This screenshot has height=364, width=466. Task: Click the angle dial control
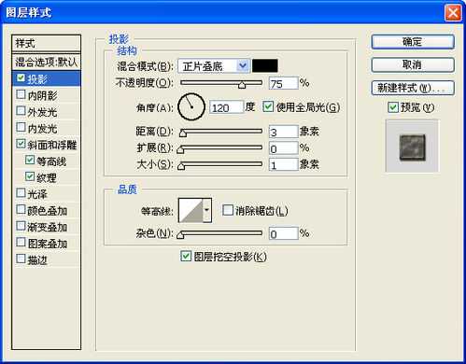pyautogui.click(x=191, y=107)
